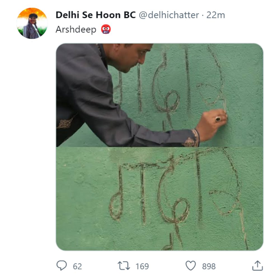Open the Delhi Se Hoon BC display name
280x280 pixels.
[95, 15]
